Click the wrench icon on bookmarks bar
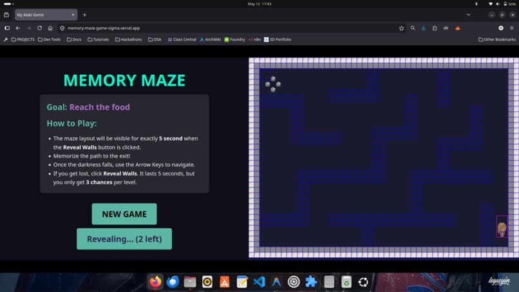519x292 pixels. click(x=6, y=39)
